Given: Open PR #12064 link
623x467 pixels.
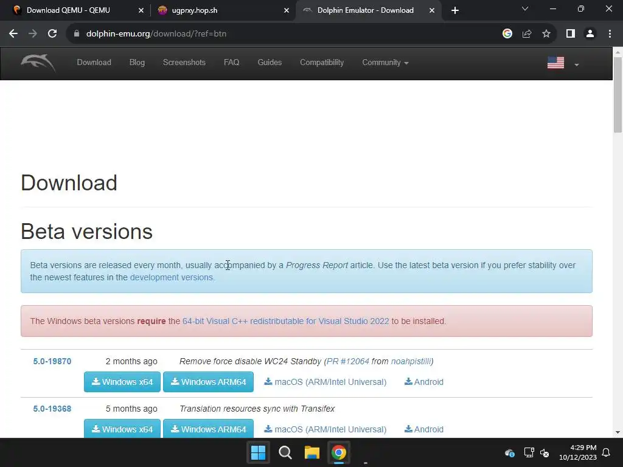Looking at the screenshot, I should [x=347, y=361].
